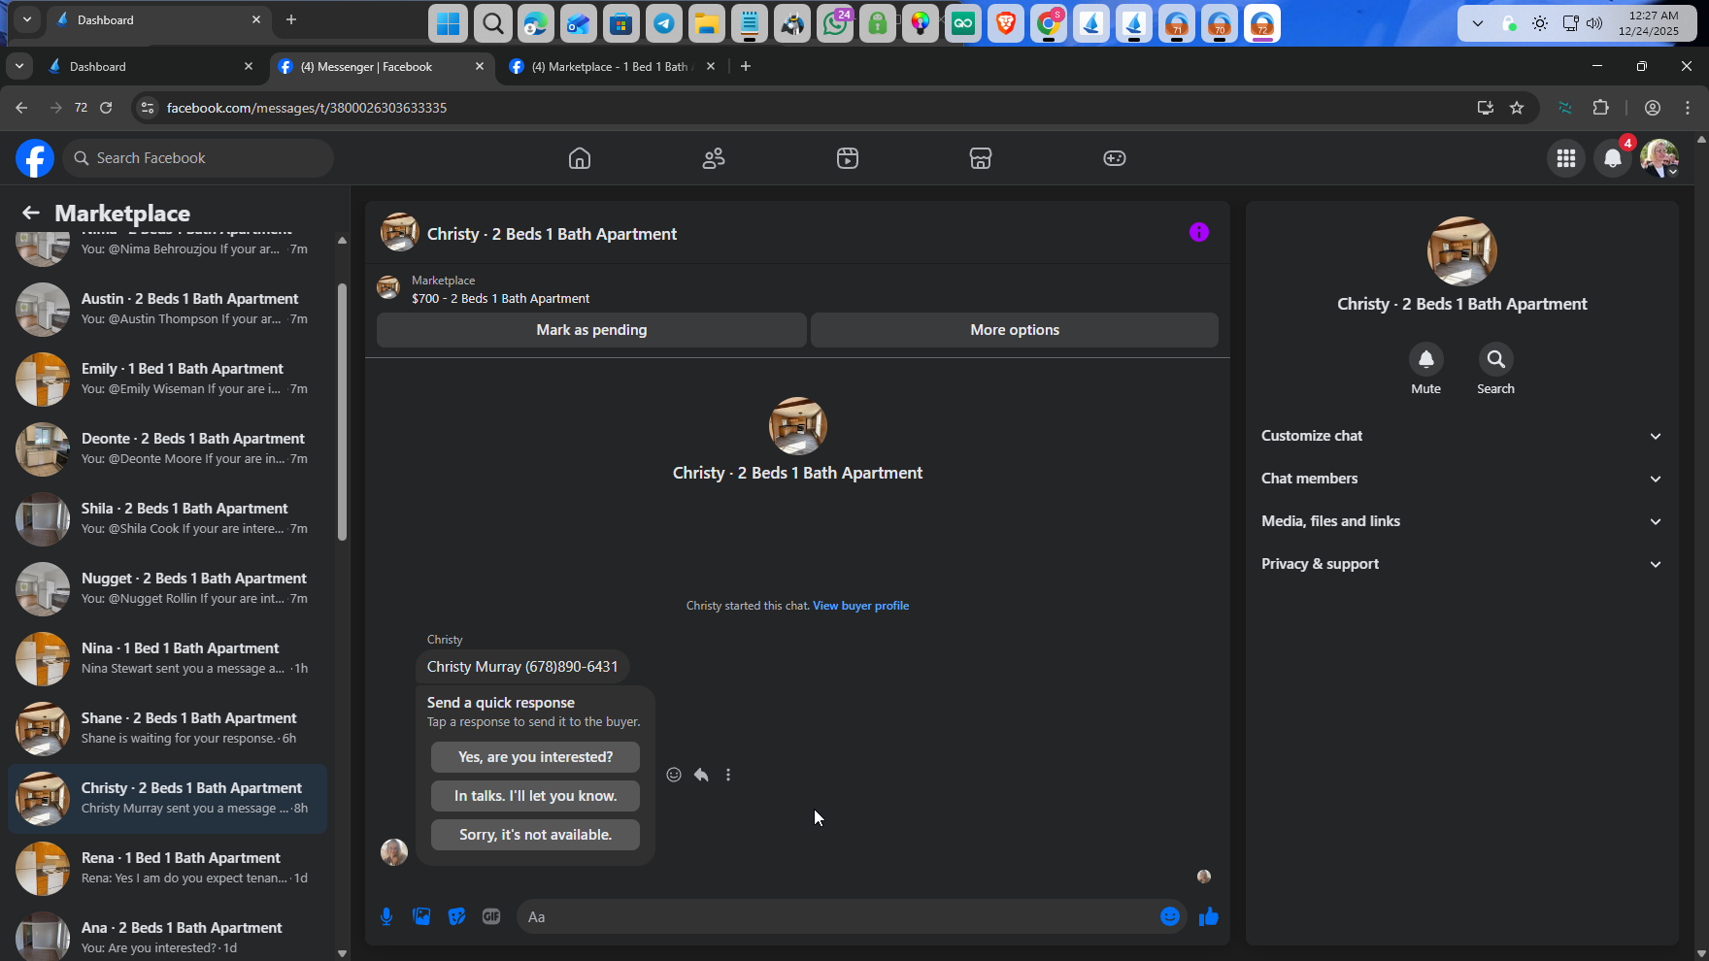Open Deonte 2 Beds 1 Bath conversation

(168, 448)
